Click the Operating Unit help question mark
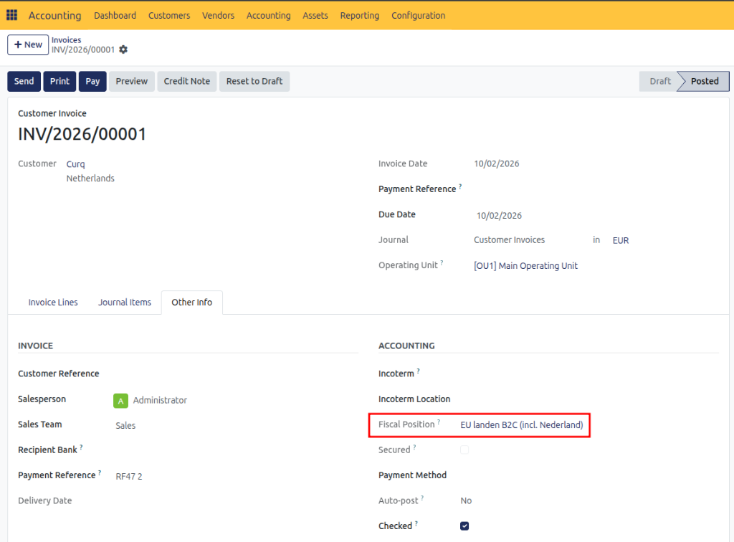734x542 pixels. tap(442, 262)
